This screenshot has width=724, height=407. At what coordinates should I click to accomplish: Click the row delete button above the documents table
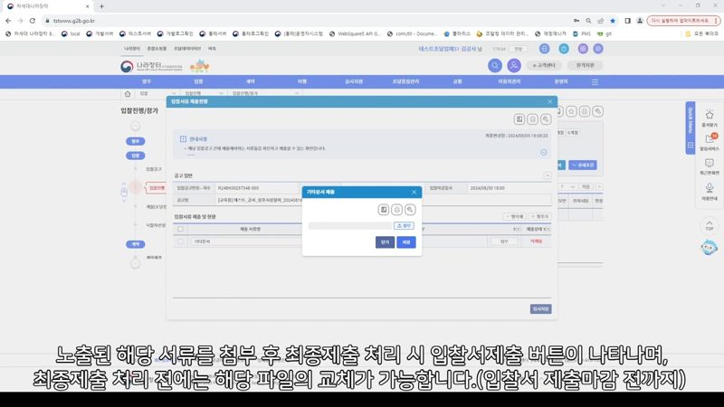[514, 216]
